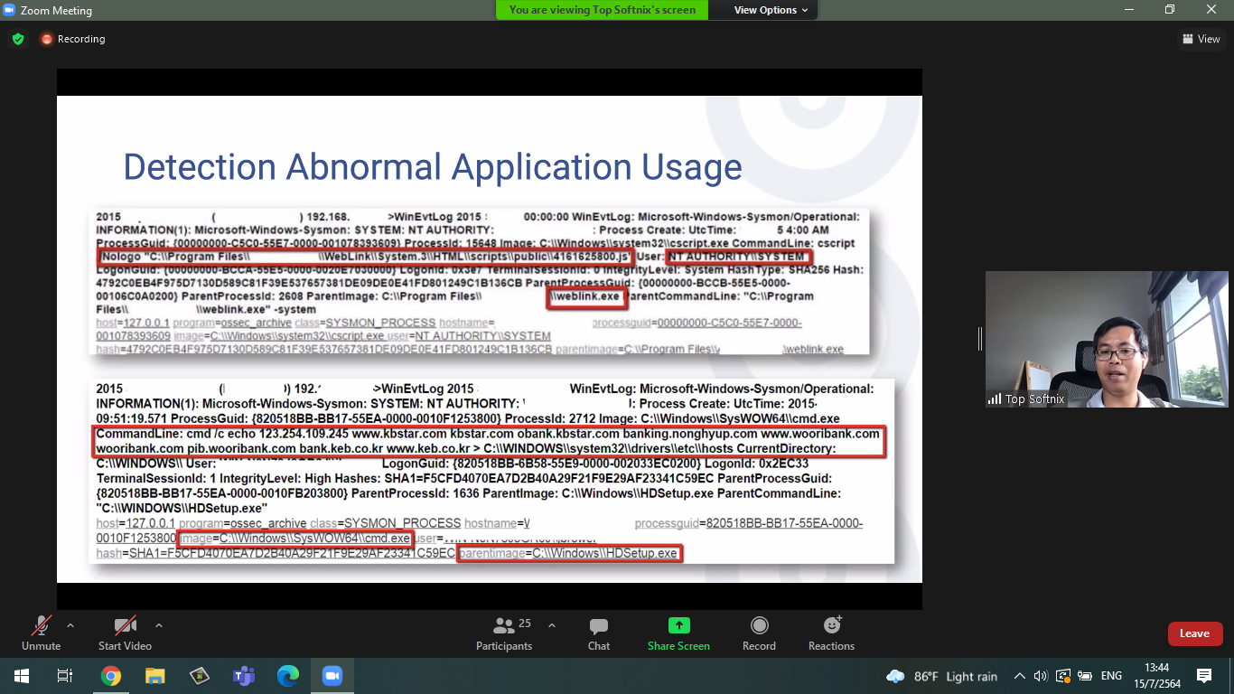This screenshot has height=694, width=1234.
Task: Start Video camera toggle
Action: point(125,633)
